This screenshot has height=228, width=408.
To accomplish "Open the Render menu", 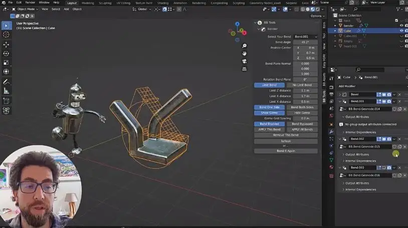I will pyautogui.click(x=30, y=3).
